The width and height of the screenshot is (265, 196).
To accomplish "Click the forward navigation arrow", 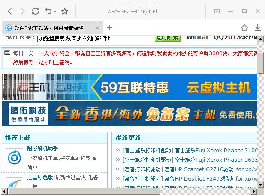I will click(23, 11).
